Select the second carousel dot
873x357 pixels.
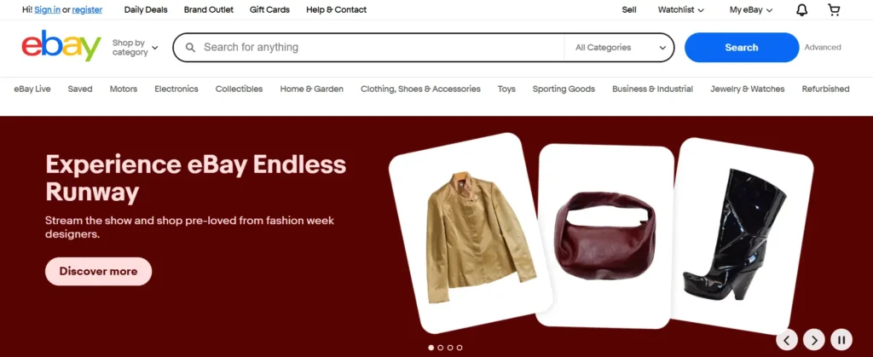(441, 348)
